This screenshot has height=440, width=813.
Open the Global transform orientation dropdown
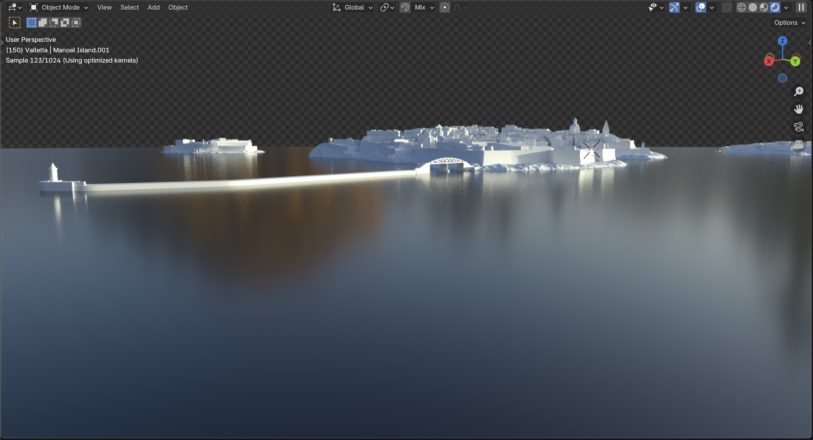[352, 7]
